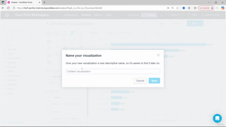The image size is (226, 127).
Task: Open browser extensions icon
Action: tap(189, 8)
